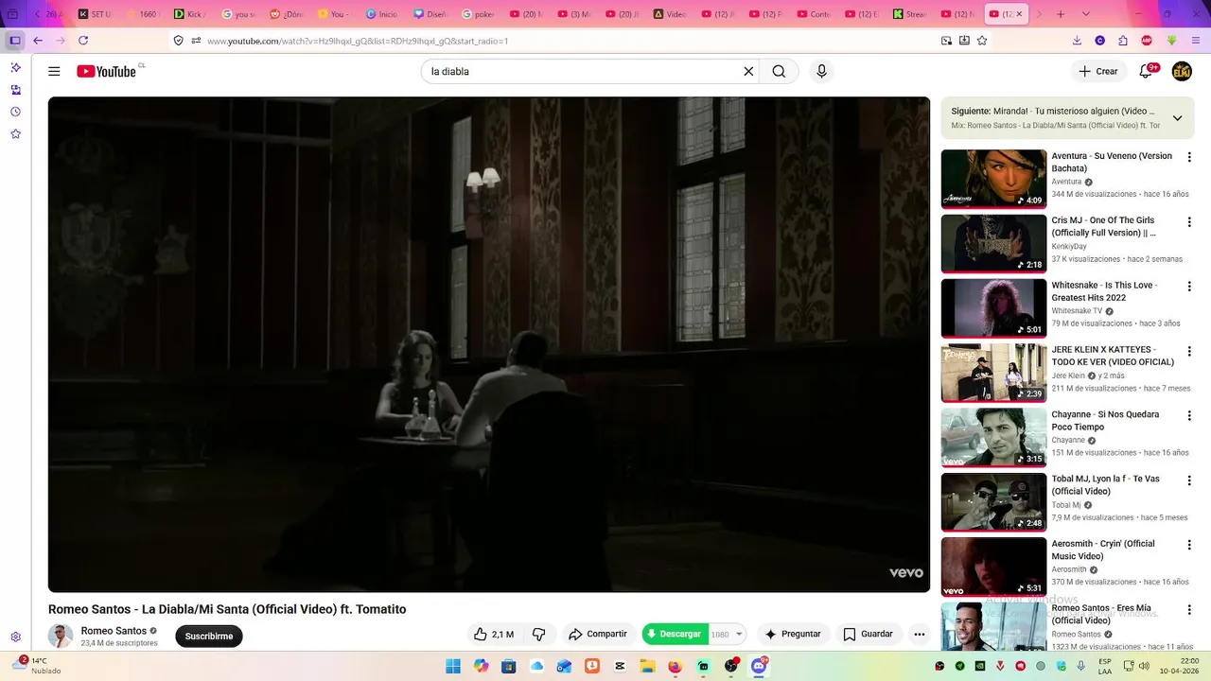Viewport: 1211px width, 681px height.
Task: Open 'Whitesnake - Is This Love' title
Action: pyautogui.click(x=1104, y=291)
